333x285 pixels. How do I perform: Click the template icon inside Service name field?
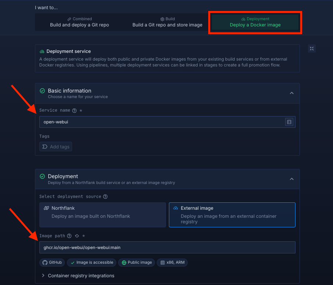pos(289,122)
